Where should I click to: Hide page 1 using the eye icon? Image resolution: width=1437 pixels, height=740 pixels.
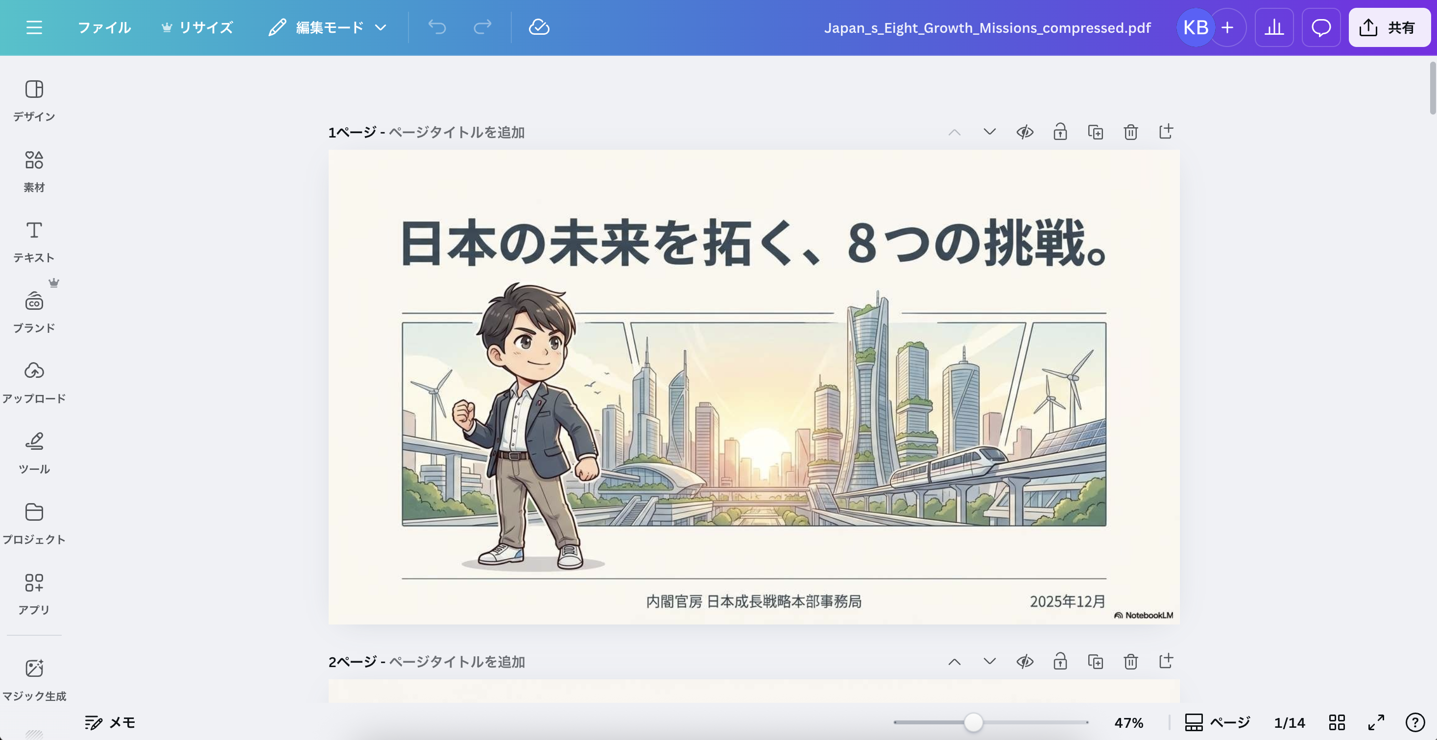pyautogui.click(x=1025, y=132)
